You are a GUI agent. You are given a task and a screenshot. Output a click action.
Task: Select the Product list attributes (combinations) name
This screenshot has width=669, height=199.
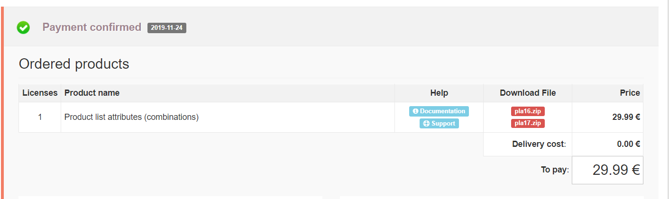131,117
